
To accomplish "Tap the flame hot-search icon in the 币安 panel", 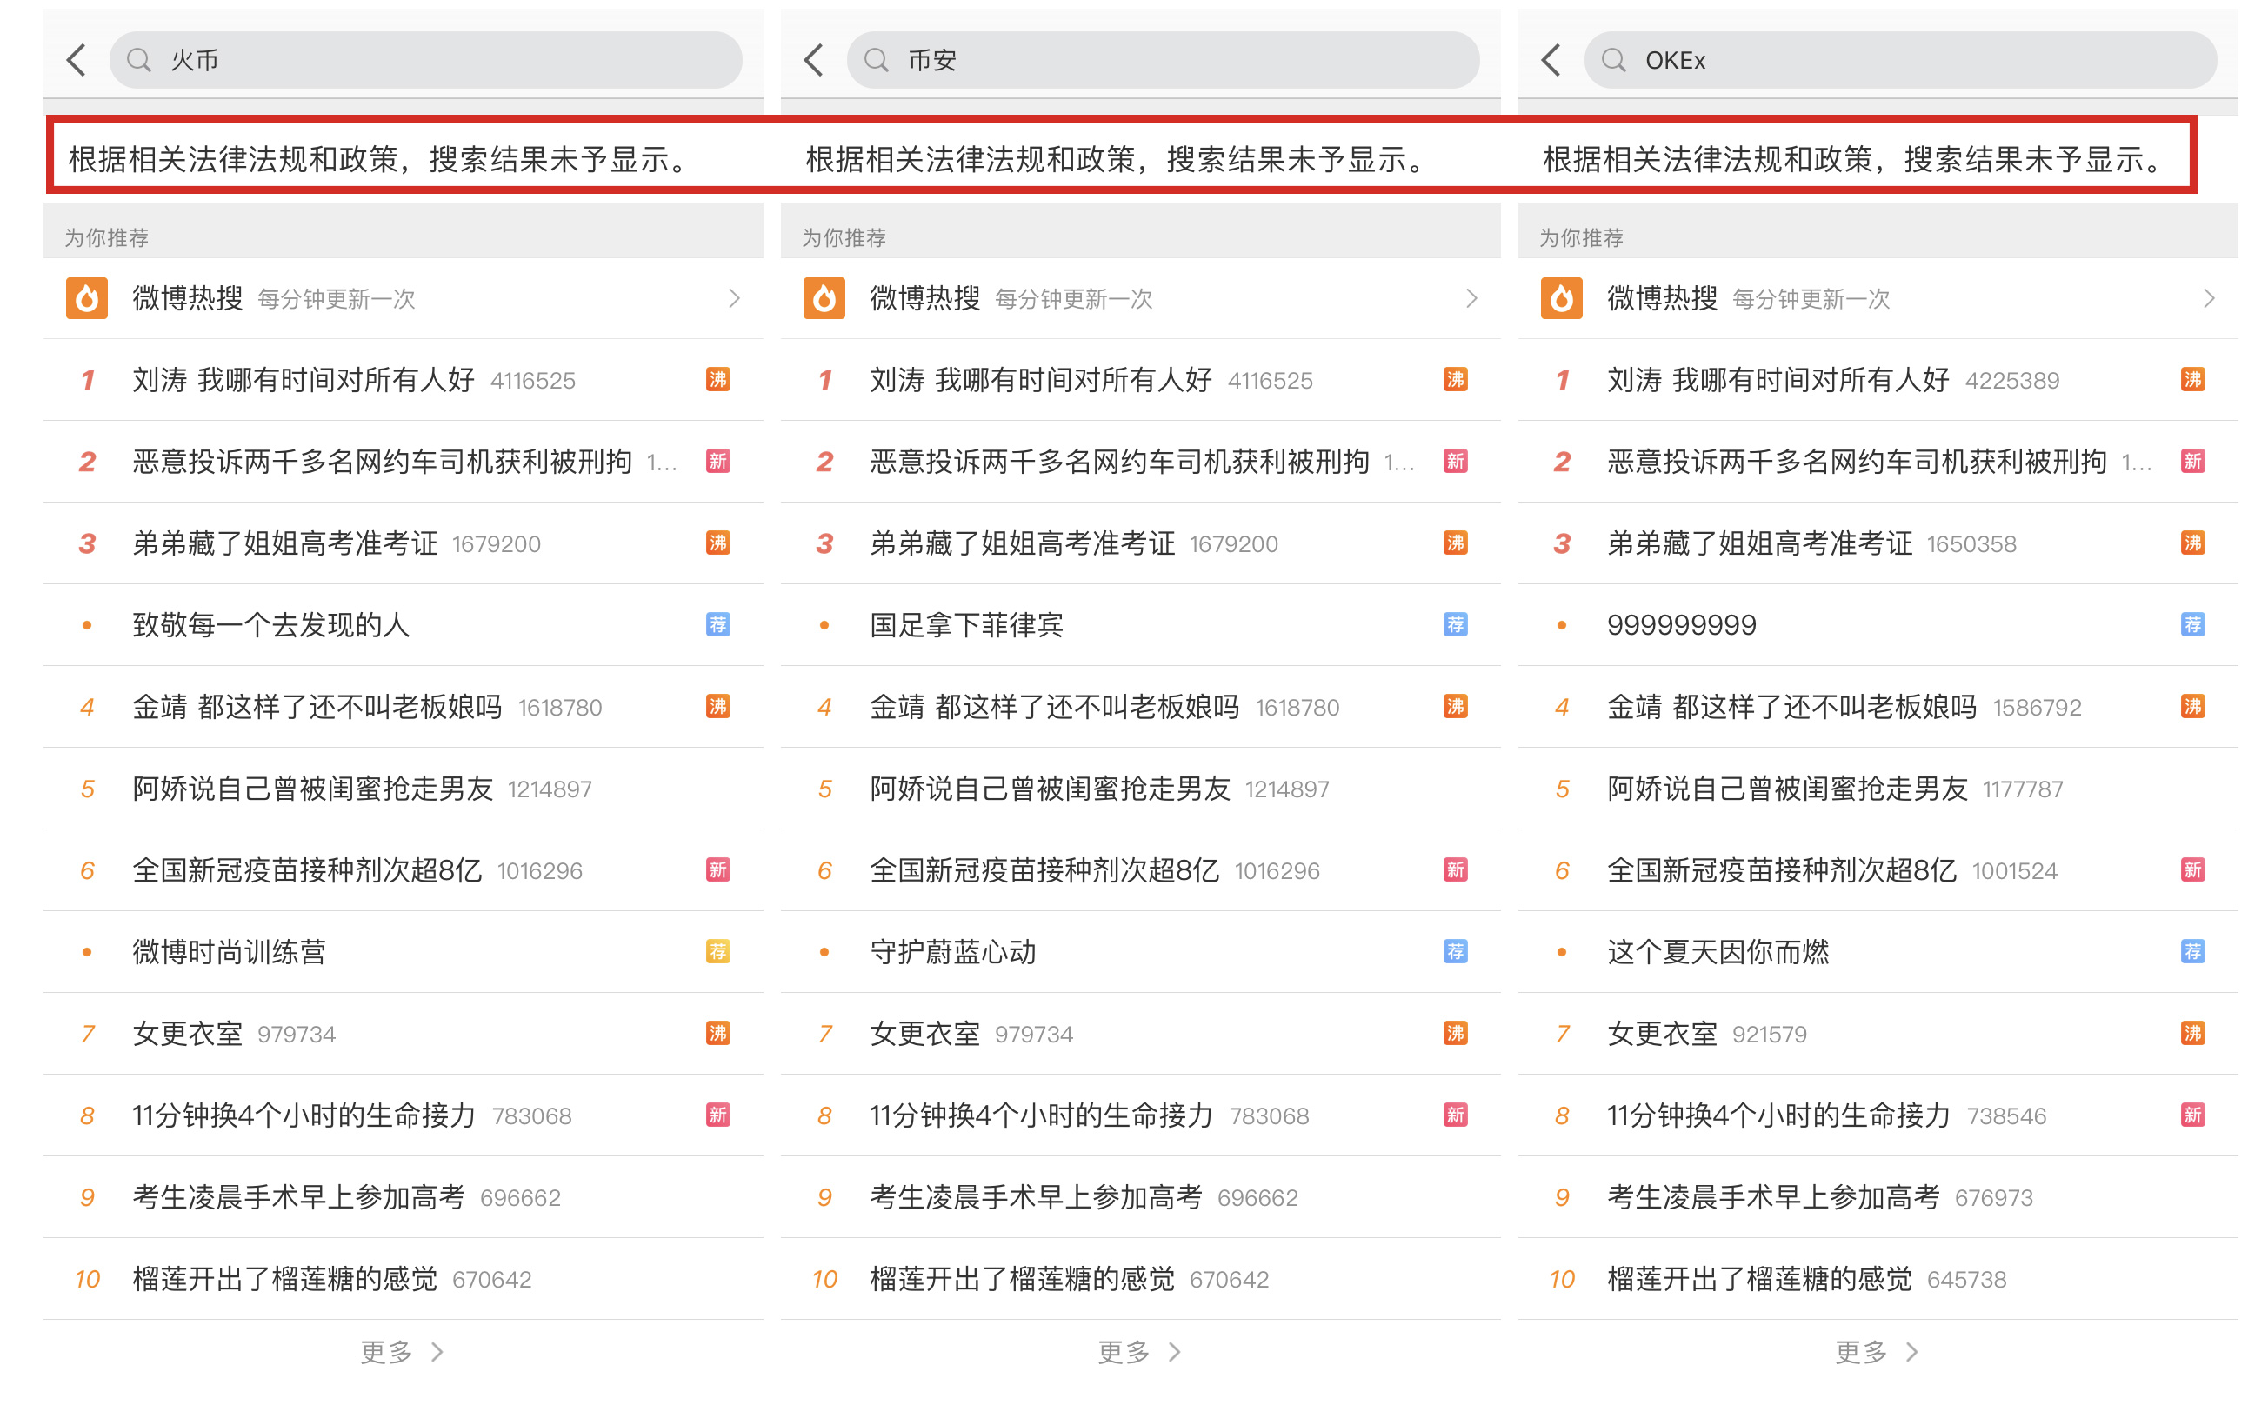I will coord(824,298).
